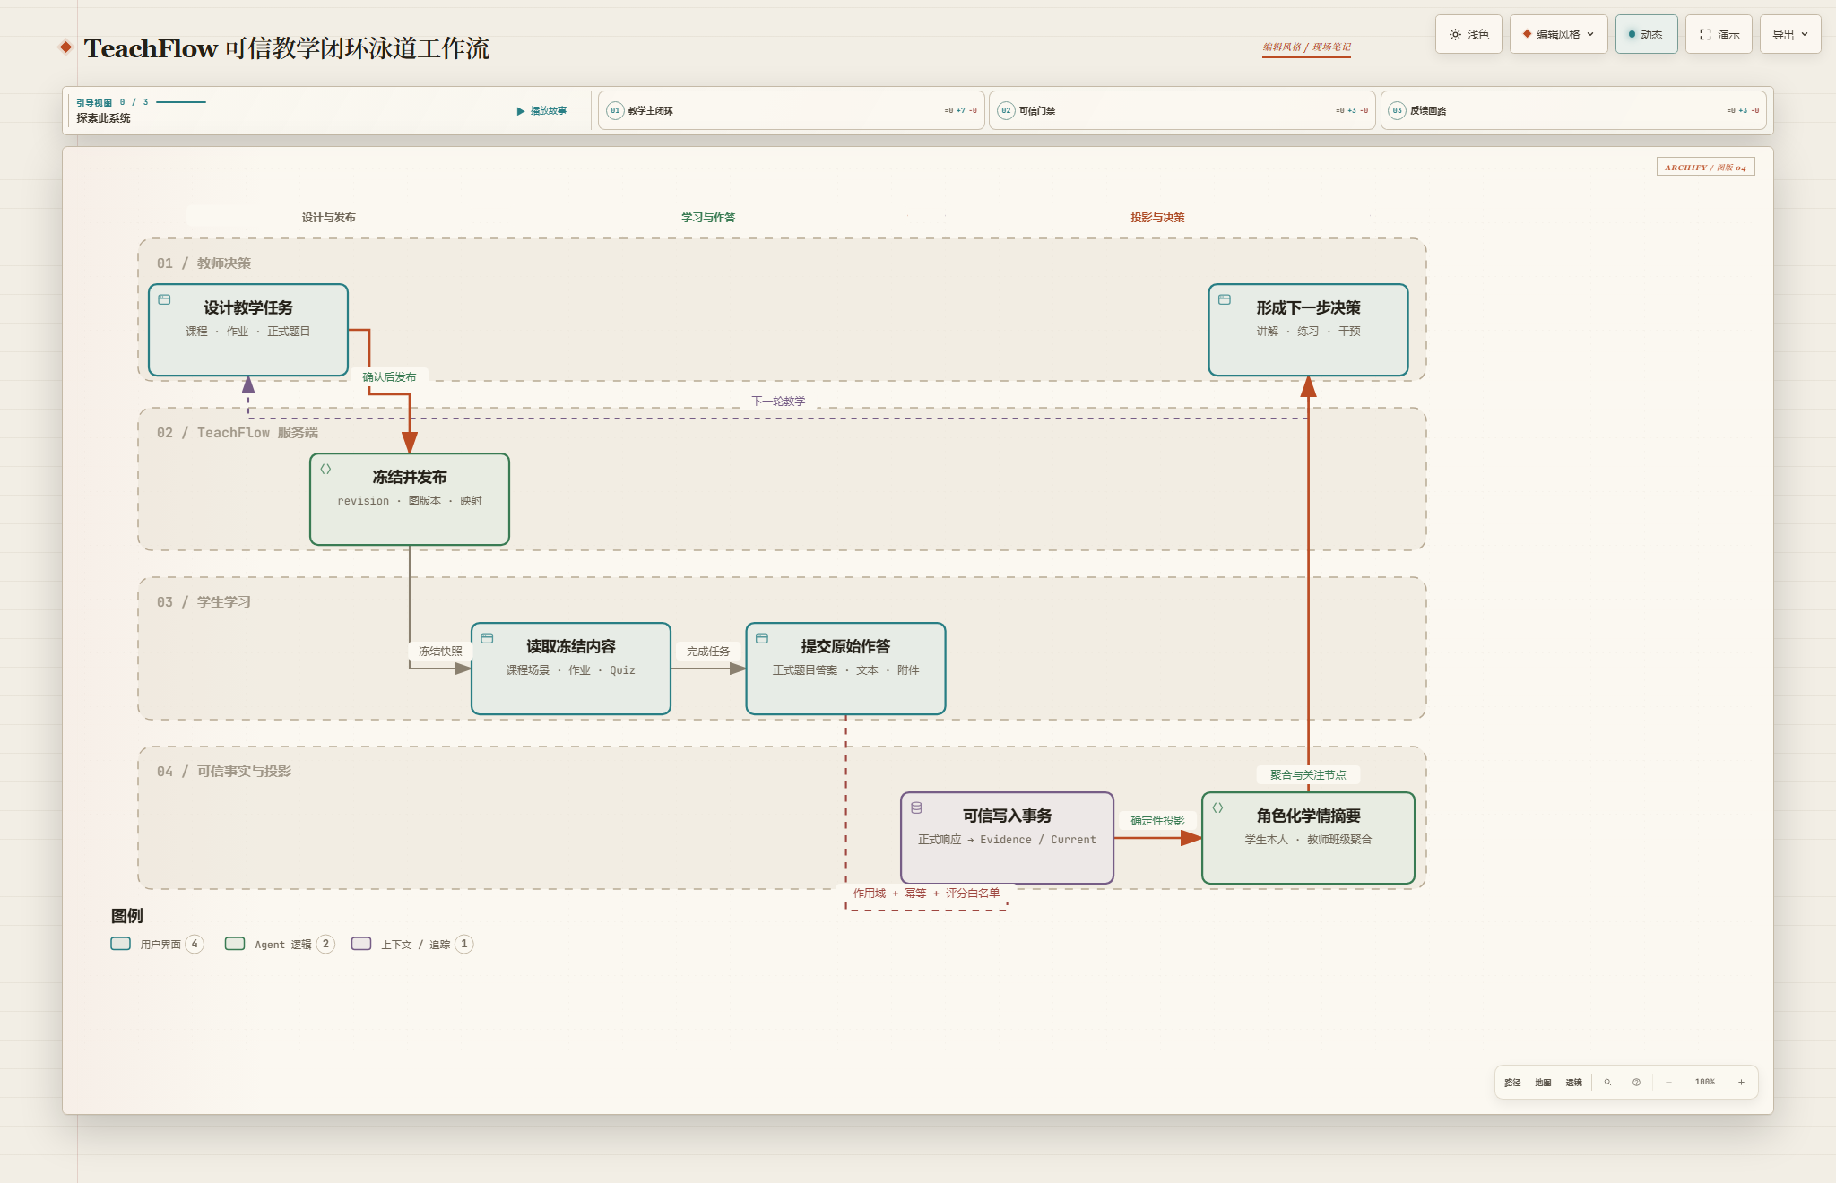Click the 播放故事 play story button

pyautogui.click(x=541, y=111)
